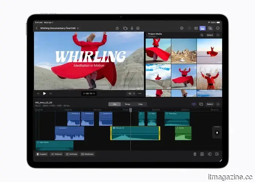Switch to the Edge selection tab
Viewport: 255px width, 182px height.
click(x=140, y=104)
